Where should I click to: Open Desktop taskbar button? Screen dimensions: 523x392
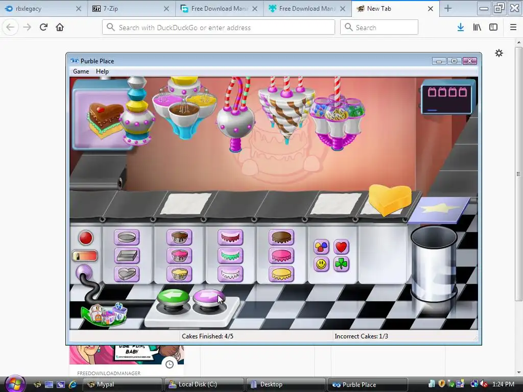coord(286,384)
